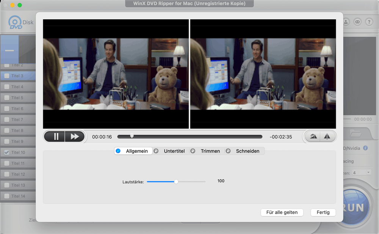Click the video seek bar playhead
Screen dimensions: 379x234
tap(132, 136)
